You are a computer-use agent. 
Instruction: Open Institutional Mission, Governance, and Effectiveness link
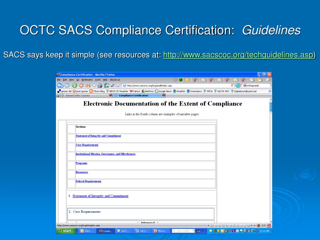[x=106, y=154]
